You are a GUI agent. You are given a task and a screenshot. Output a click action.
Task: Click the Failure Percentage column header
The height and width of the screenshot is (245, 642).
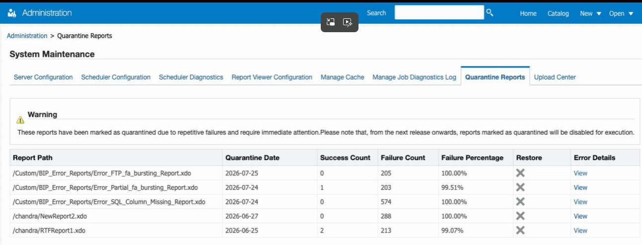[475, 158]
